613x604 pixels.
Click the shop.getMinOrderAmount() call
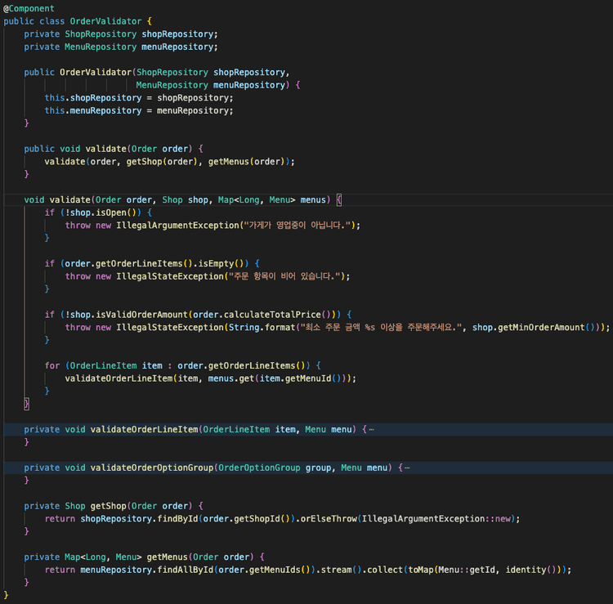(534, 327)
